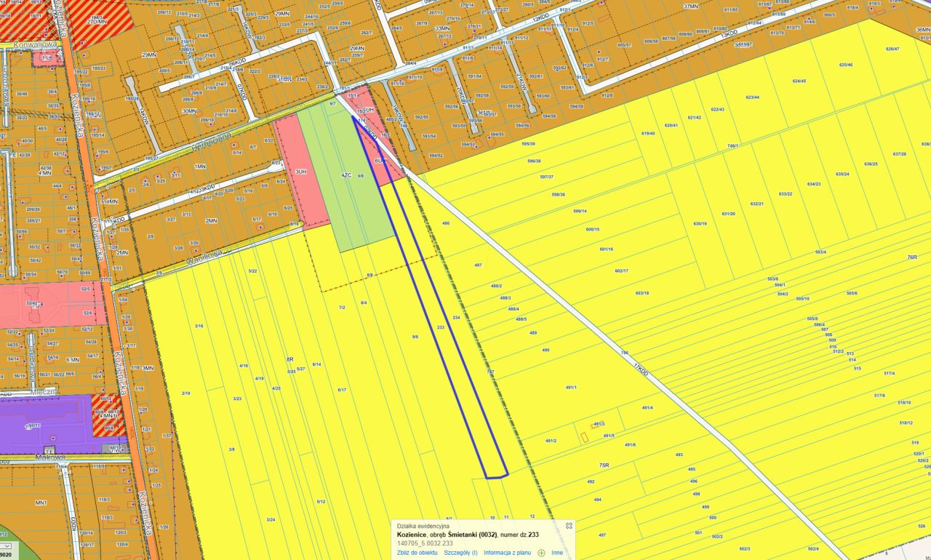This screenshot has width=931, height=560.
Task: Select parcel '602/17' on the map
Action: (621, 271)
